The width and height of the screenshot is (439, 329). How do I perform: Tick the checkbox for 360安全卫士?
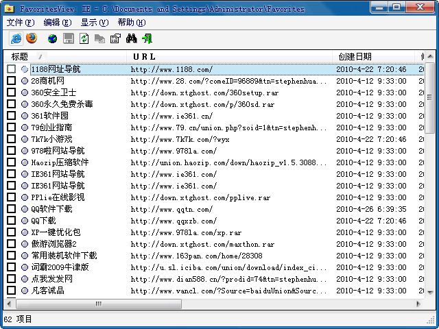(x=11, y=93)
